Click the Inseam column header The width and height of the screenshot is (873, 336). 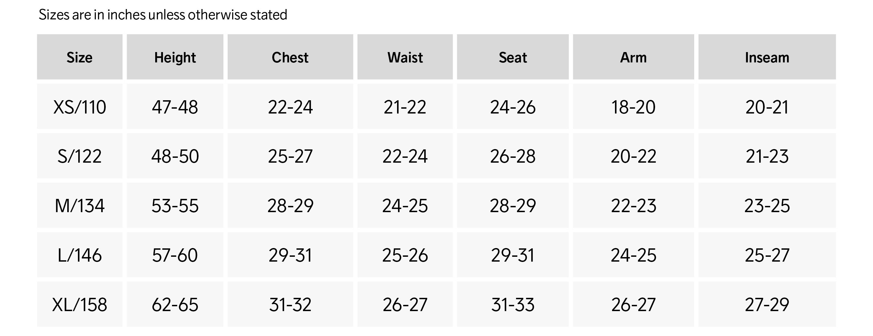[767, 57]
